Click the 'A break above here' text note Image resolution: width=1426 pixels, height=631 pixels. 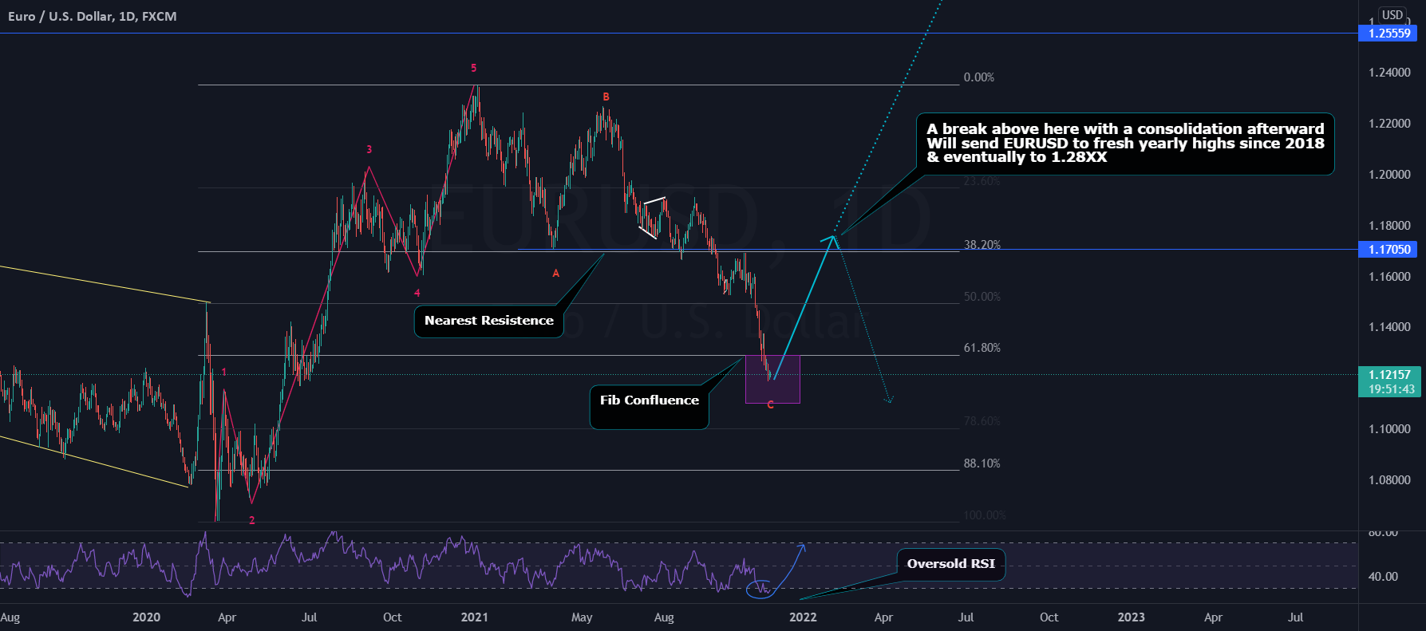point(1125,144)
